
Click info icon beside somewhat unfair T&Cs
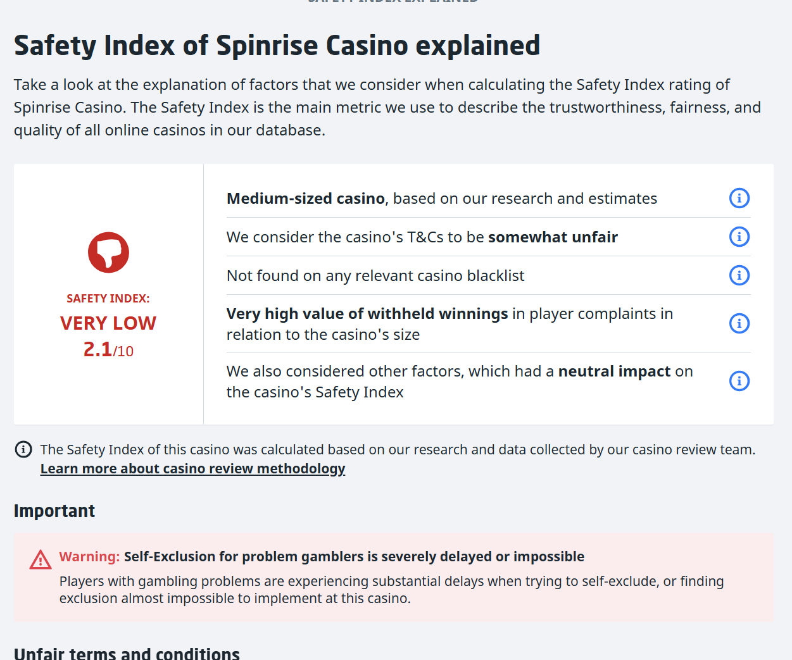tap(739, 237)
